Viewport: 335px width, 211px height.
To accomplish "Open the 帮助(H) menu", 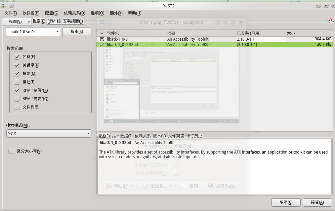I will coord(135,13).
